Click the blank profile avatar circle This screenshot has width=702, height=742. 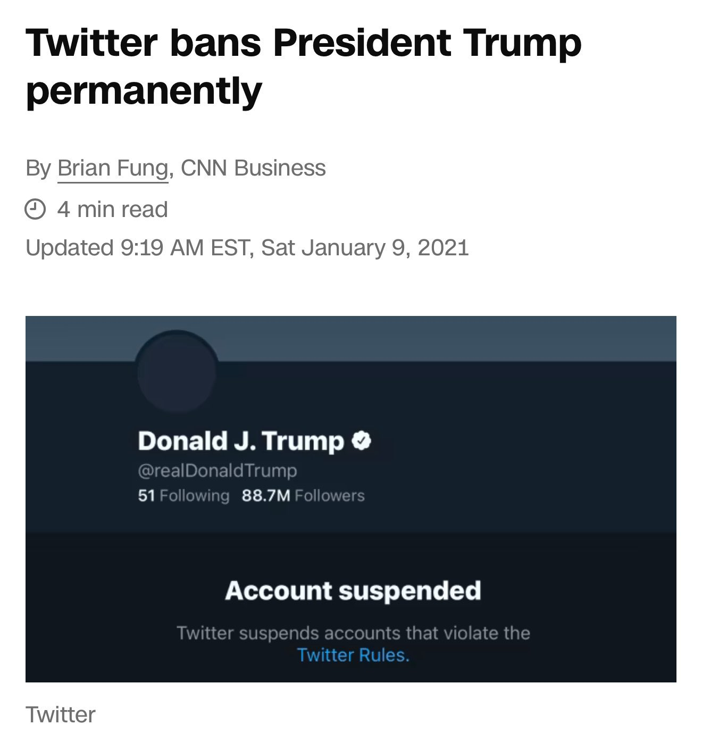(177, 372)
